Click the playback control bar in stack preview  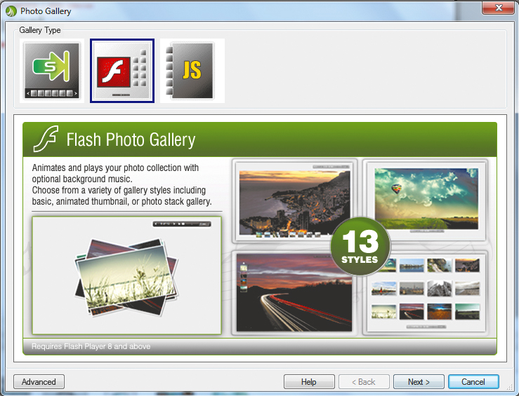pos(182,224)
